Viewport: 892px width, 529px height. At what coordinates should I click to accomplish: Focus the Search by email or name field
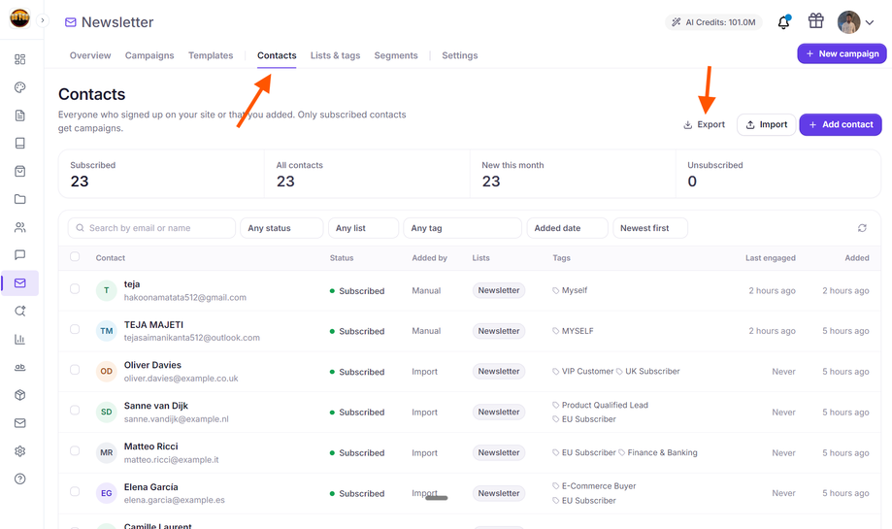[151, 228]
